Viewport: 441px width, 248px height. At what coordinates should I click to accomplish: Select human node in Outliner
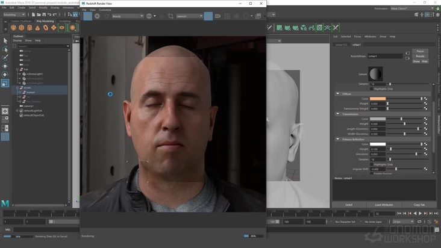[x=30, y=92]
